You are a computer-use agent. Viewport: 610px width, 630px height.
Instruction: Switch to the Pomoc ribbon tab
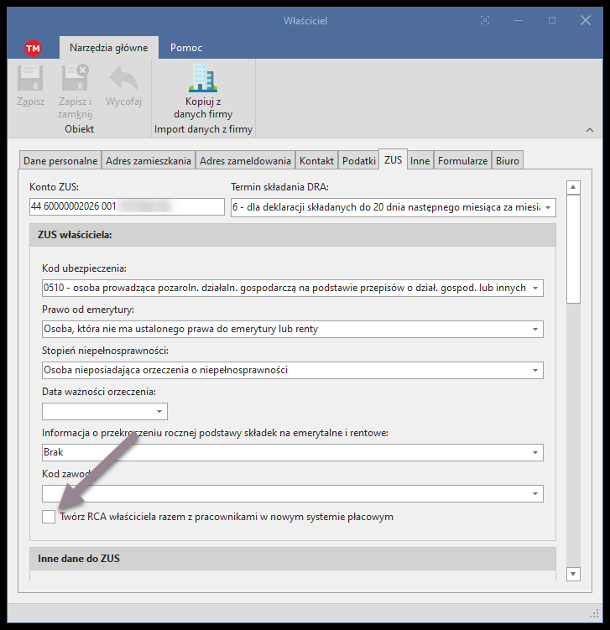(x=186, y=48)
